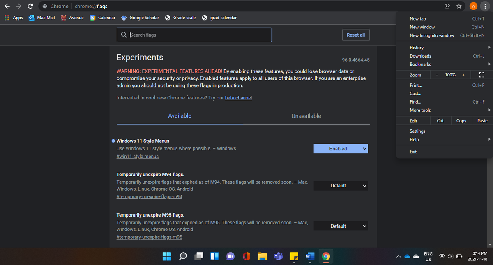Bookmark this page using the star icon
Image resolution: width=493 pixels, height=265 pixels.
459,6
